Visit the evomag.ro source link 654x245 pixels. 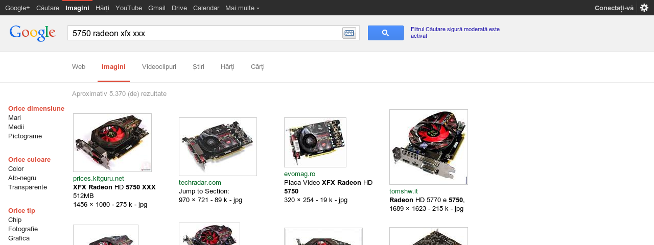pyautogui.click(x=299, y=174)
